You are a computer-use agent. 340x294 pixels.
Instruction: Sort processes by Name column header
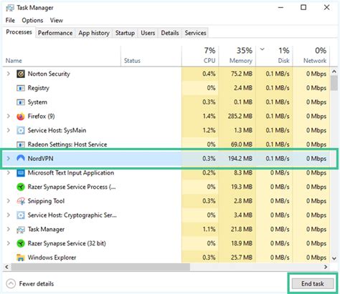tap(62, 56)
